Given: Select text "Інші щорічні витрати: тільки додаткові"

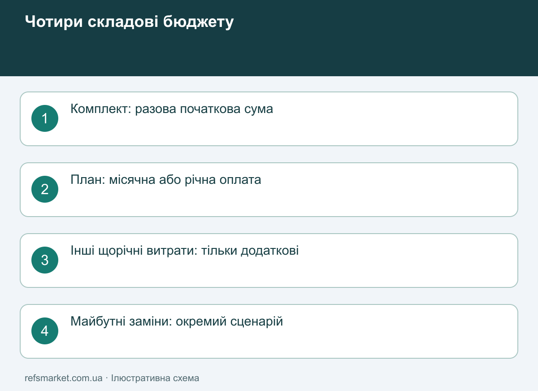Looking at the screenshot, I should click(185, 251).
